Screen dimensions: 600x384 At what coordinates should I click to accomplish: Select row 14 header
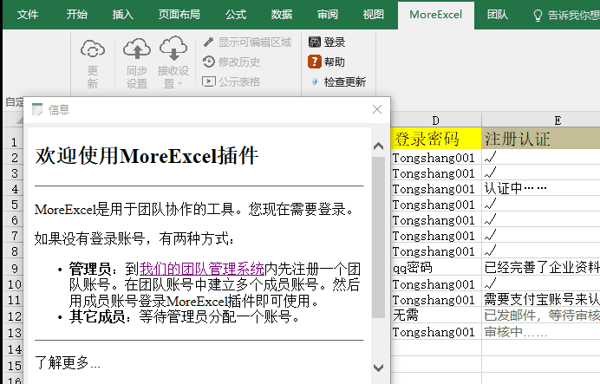(x=14, y=348)
